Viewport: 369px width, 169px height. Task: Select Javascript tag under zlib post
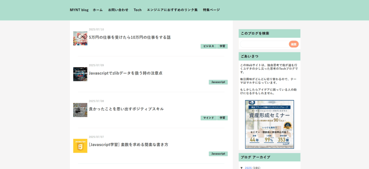click(218, 82)
